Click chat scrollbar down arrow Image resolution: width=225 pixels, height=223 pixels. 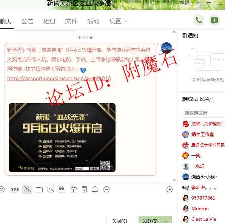click(x=174, y=180)
